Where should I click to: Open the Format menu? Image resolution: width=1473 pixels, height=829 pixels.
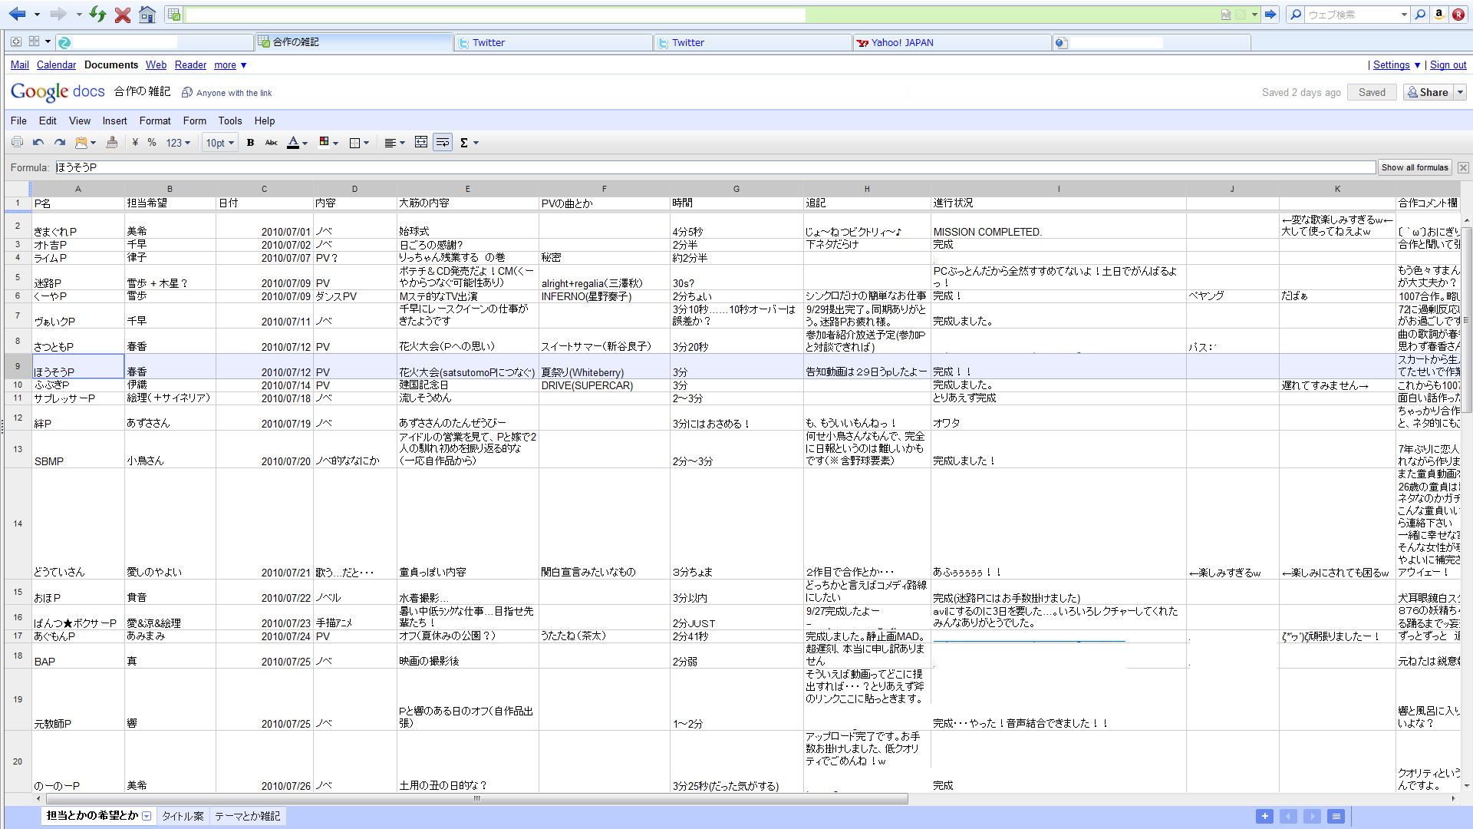[155, 121]
